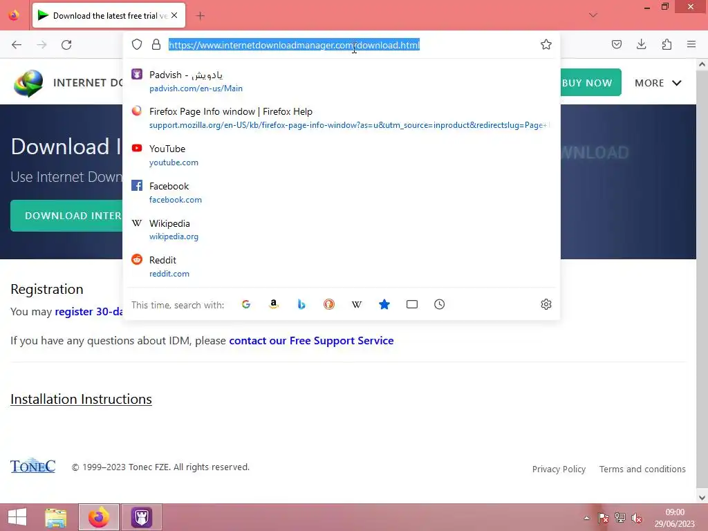Close the current browser tab
This screenshot has width=708, height=531.
[x=174, y=15]
